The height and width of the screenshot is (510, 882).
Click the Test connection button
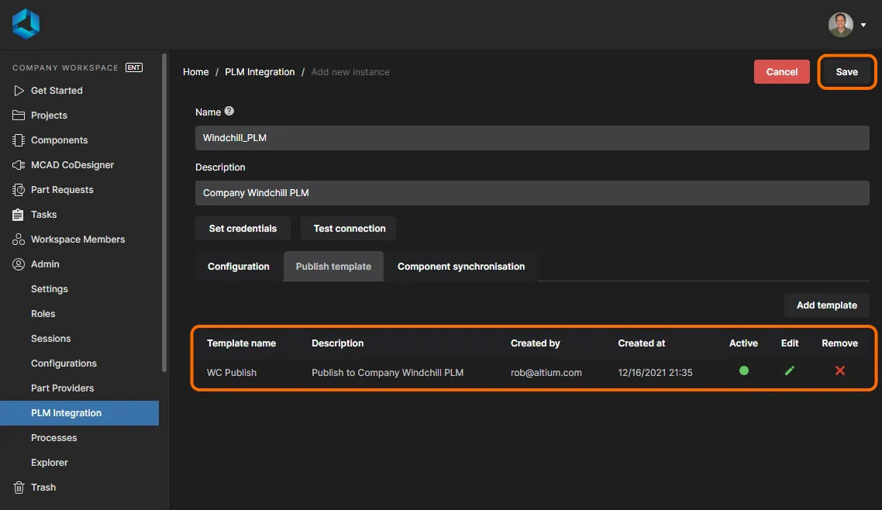pos(350,229)
